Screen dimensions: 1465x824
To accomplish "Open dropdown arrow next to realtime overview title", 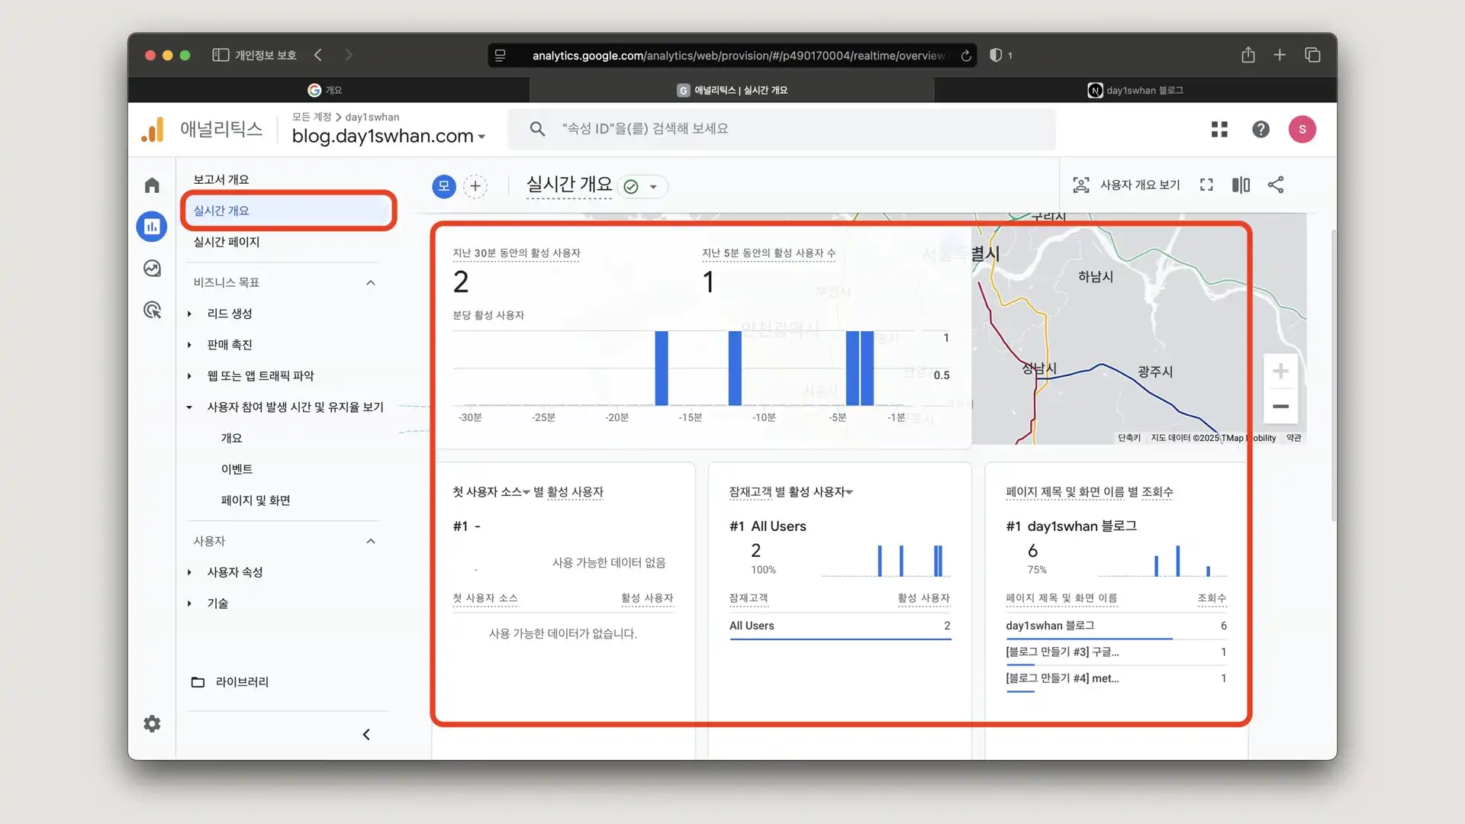I will [653, 186].
